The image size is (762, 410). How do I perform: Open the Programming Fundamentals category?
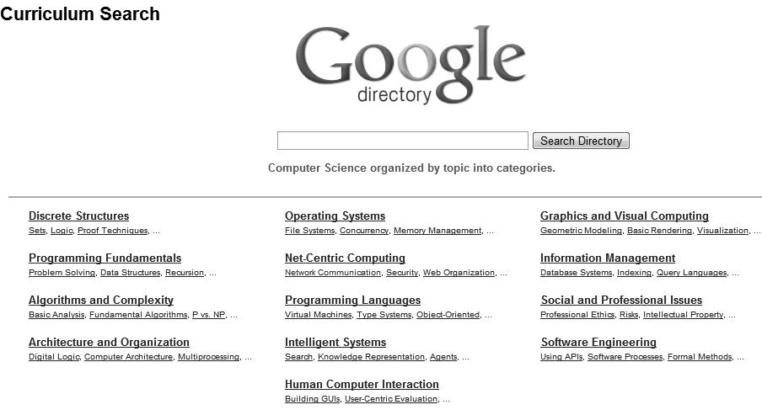(105, 258)
